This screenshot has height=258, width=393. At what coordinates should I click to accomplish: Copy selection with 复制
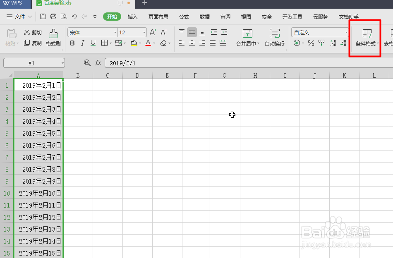(x=33, y=43)
